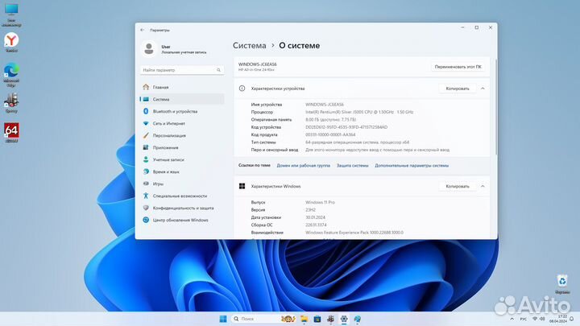Click the User account avatar

click(149, 49)
